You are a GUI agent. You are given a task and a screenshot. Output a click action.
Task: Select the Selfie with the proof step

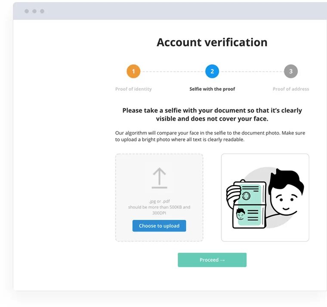click(x=212, y=89)
